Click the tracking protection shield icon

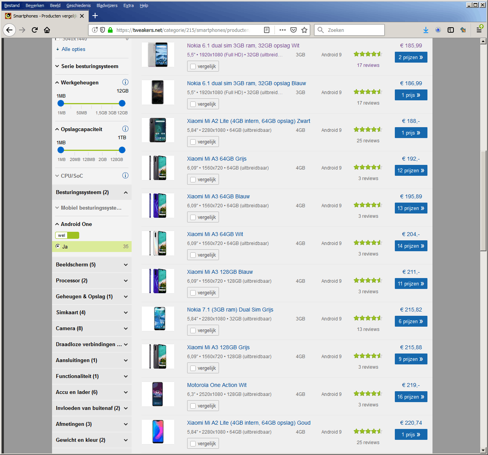tap(102, 30)
